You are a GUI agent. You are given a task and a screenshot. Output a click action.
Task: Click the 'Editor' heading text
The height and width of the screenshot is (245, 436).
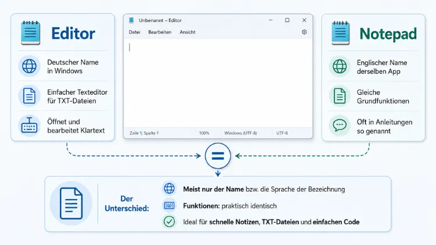point(73,34)
